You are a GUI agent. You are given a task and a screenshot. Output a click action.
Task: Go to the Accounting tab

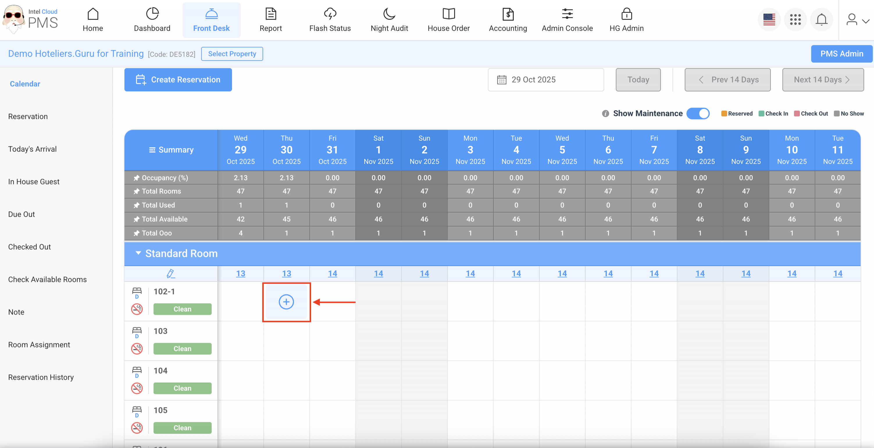pos(508,20)
